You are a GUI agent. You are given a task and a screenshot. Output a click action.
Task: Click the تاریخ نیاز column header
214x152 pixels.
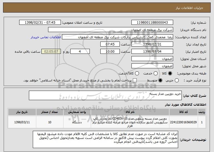click(22, 112)
